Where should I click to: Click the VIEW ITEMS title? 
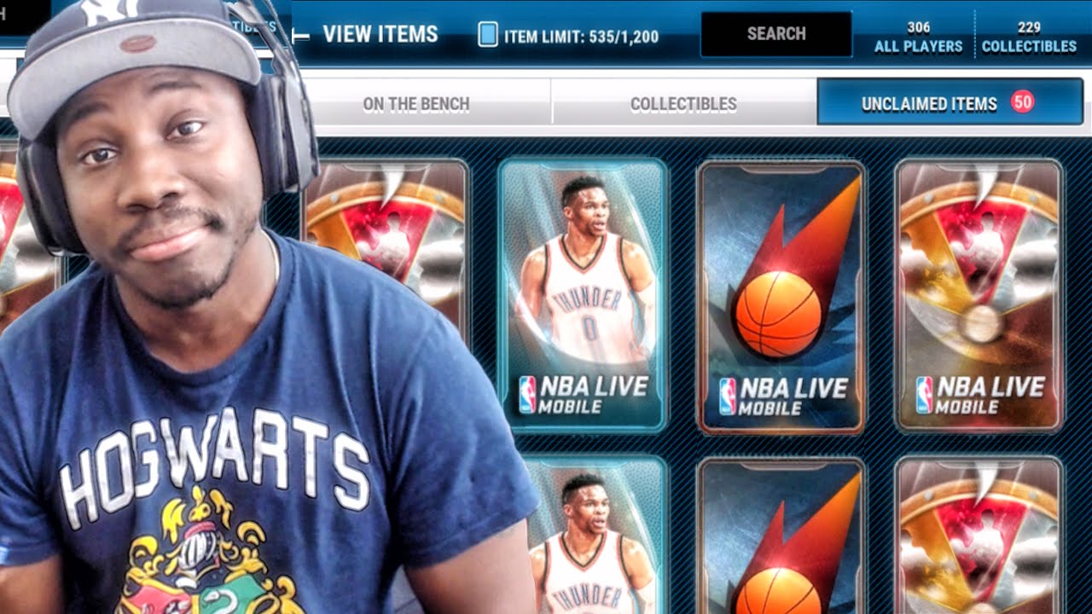[380, 34]
